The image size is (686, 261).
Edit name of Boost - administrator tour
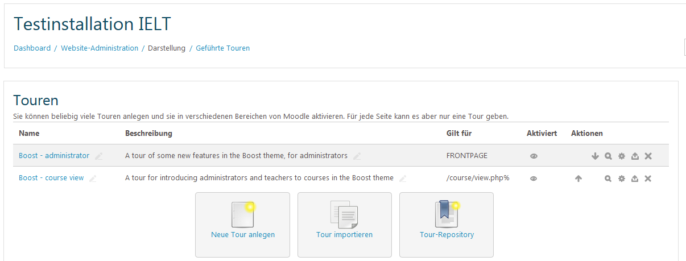(x=99, y=156)
